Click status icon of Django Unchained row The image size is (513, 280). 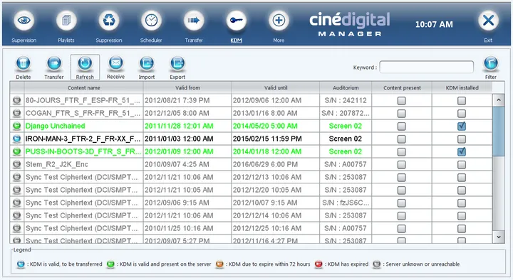click(x=16, y=126)
